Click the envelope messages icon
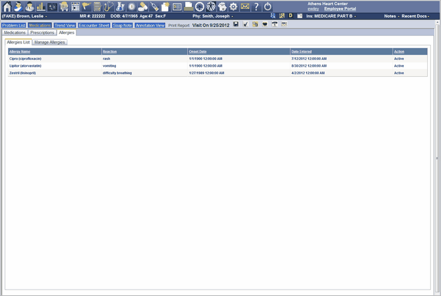Viewport: 441px width, 296px height. click(245, 6)
